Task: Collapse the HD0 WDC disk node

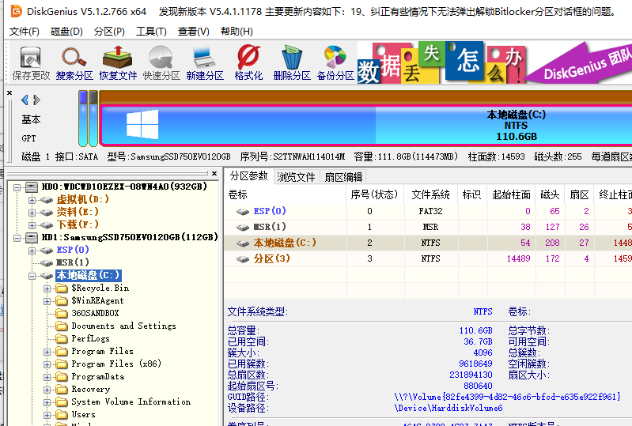Action: tap(17, 187)
